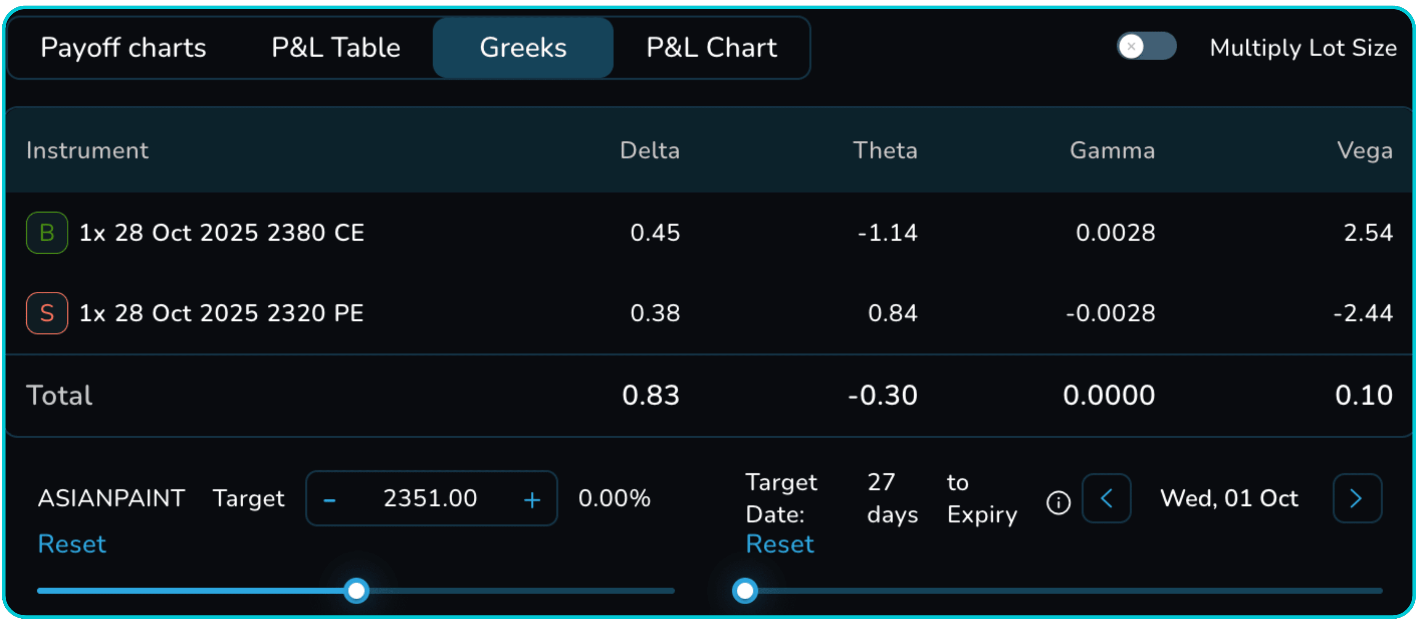Screen dimensions: 1421x621
Task: Select the 2320 PE instrument row
Action: 222,313
